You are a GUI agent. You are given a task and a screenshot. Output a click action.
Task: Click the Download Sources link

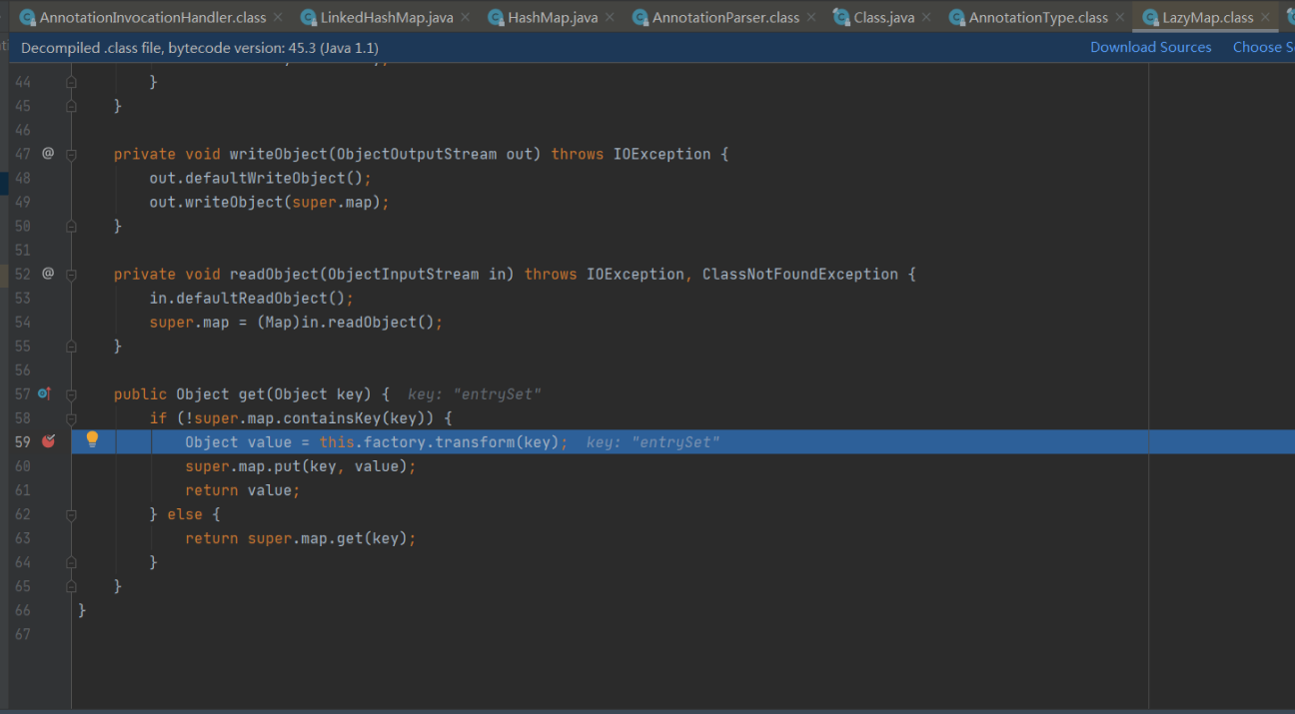point(1150,47)
